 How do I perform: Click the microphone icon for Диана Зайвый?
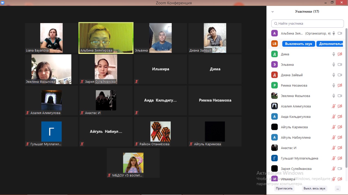tap(334, 75)
